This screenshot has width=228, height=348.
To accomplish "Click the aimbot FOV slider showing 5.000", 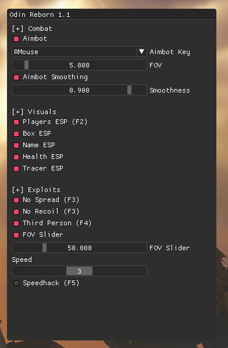I will coord(79,65).
